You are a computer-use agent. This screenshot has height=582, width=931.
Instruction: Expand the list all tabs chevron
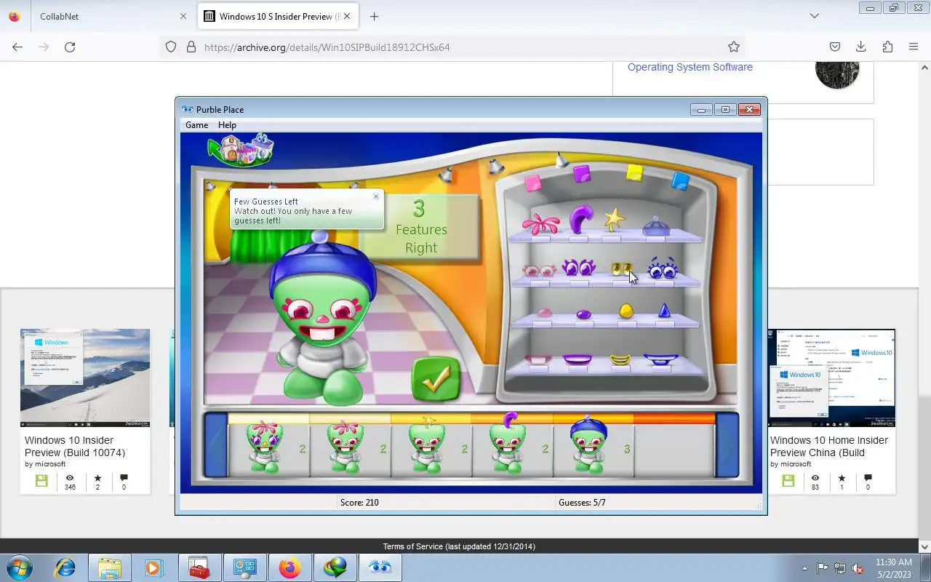(x=815, y=16)
